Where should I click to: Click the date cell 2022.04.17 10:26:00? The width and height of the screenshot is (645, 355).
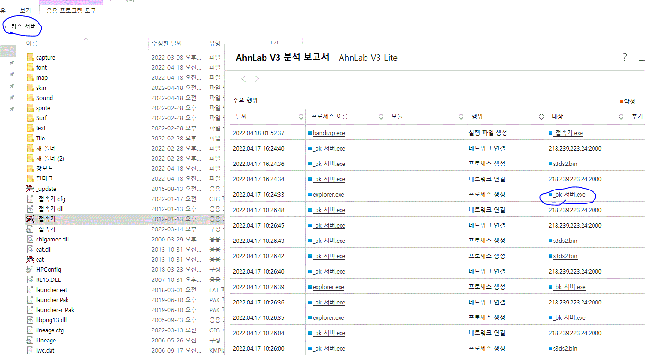coord(258,348)
